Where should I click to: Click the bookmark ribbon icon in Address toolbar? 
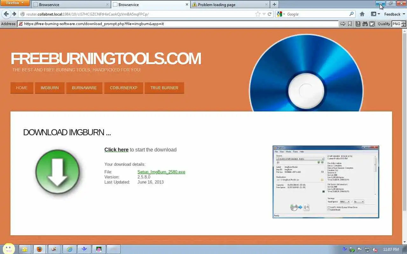pos(350,24)
